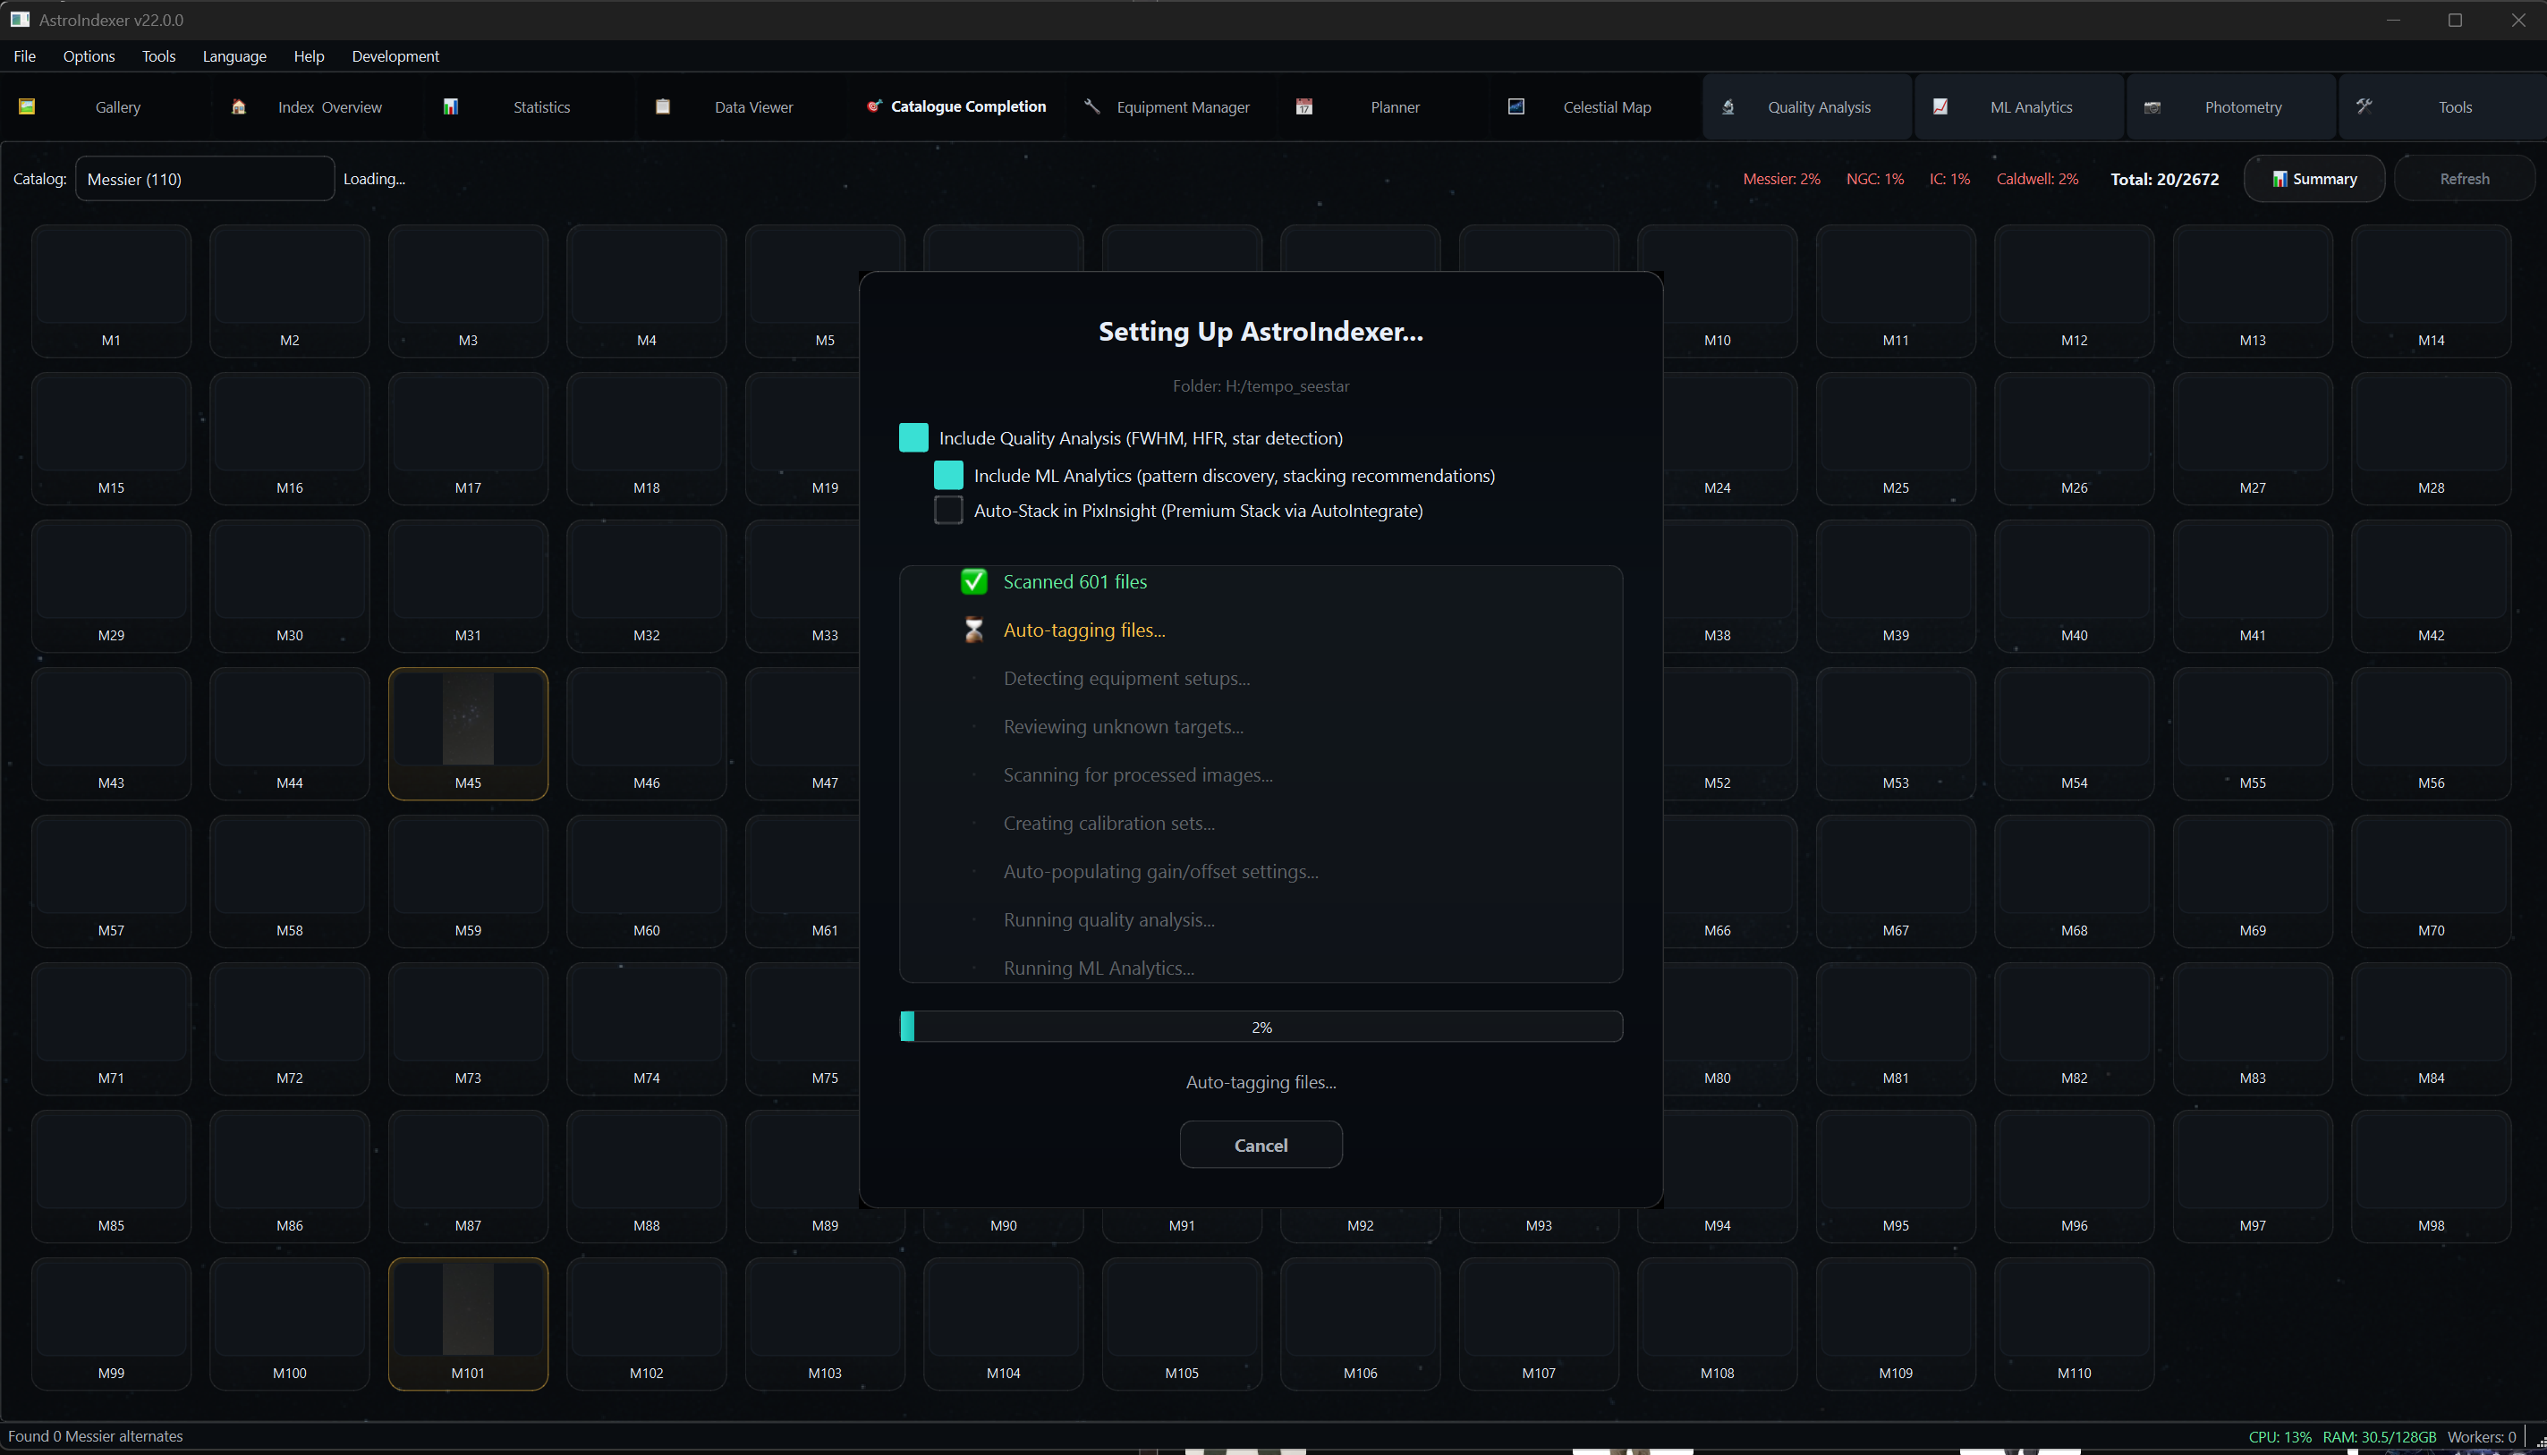This screenshot has width=2547, height=1455.
Task: Disable Include Quality Analysis option
Action: coord(913,437)
